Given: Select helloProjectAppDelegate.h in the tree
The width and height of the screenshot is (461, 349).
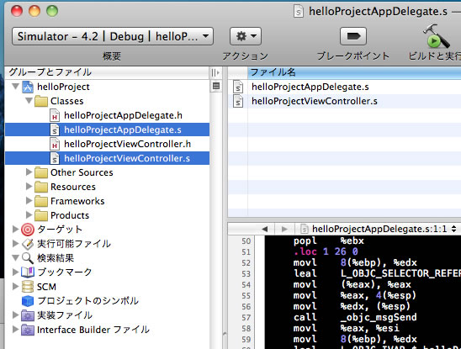Looking at the screenshot, I should tap(123, 115).
